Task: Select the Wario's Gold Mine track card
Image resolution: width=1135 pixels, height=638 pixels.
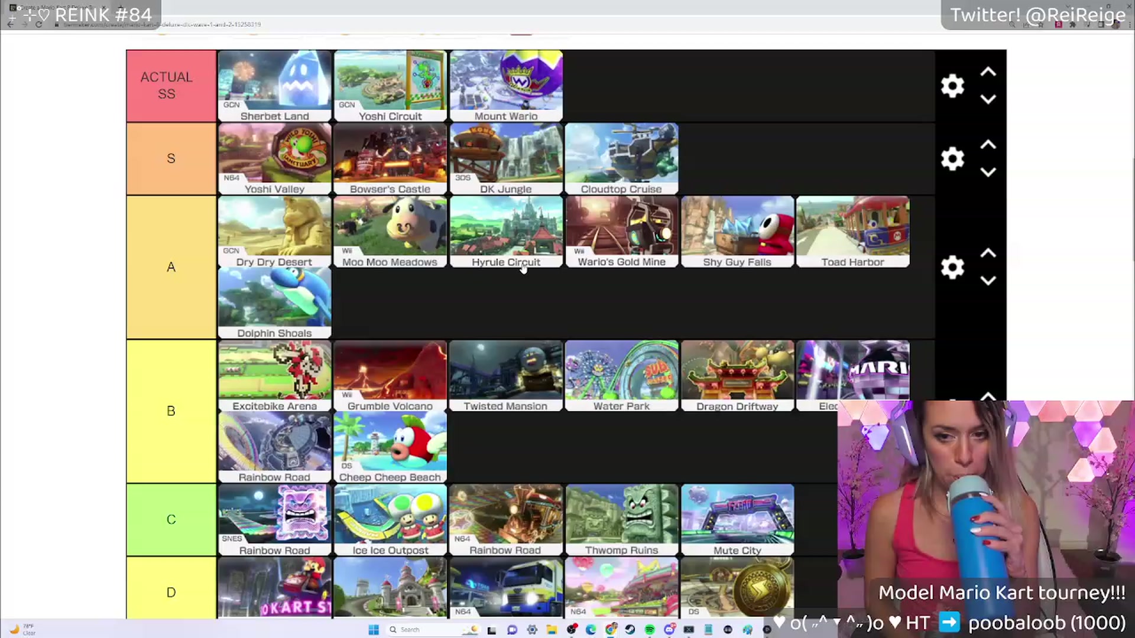Action: tap(621, 232)
